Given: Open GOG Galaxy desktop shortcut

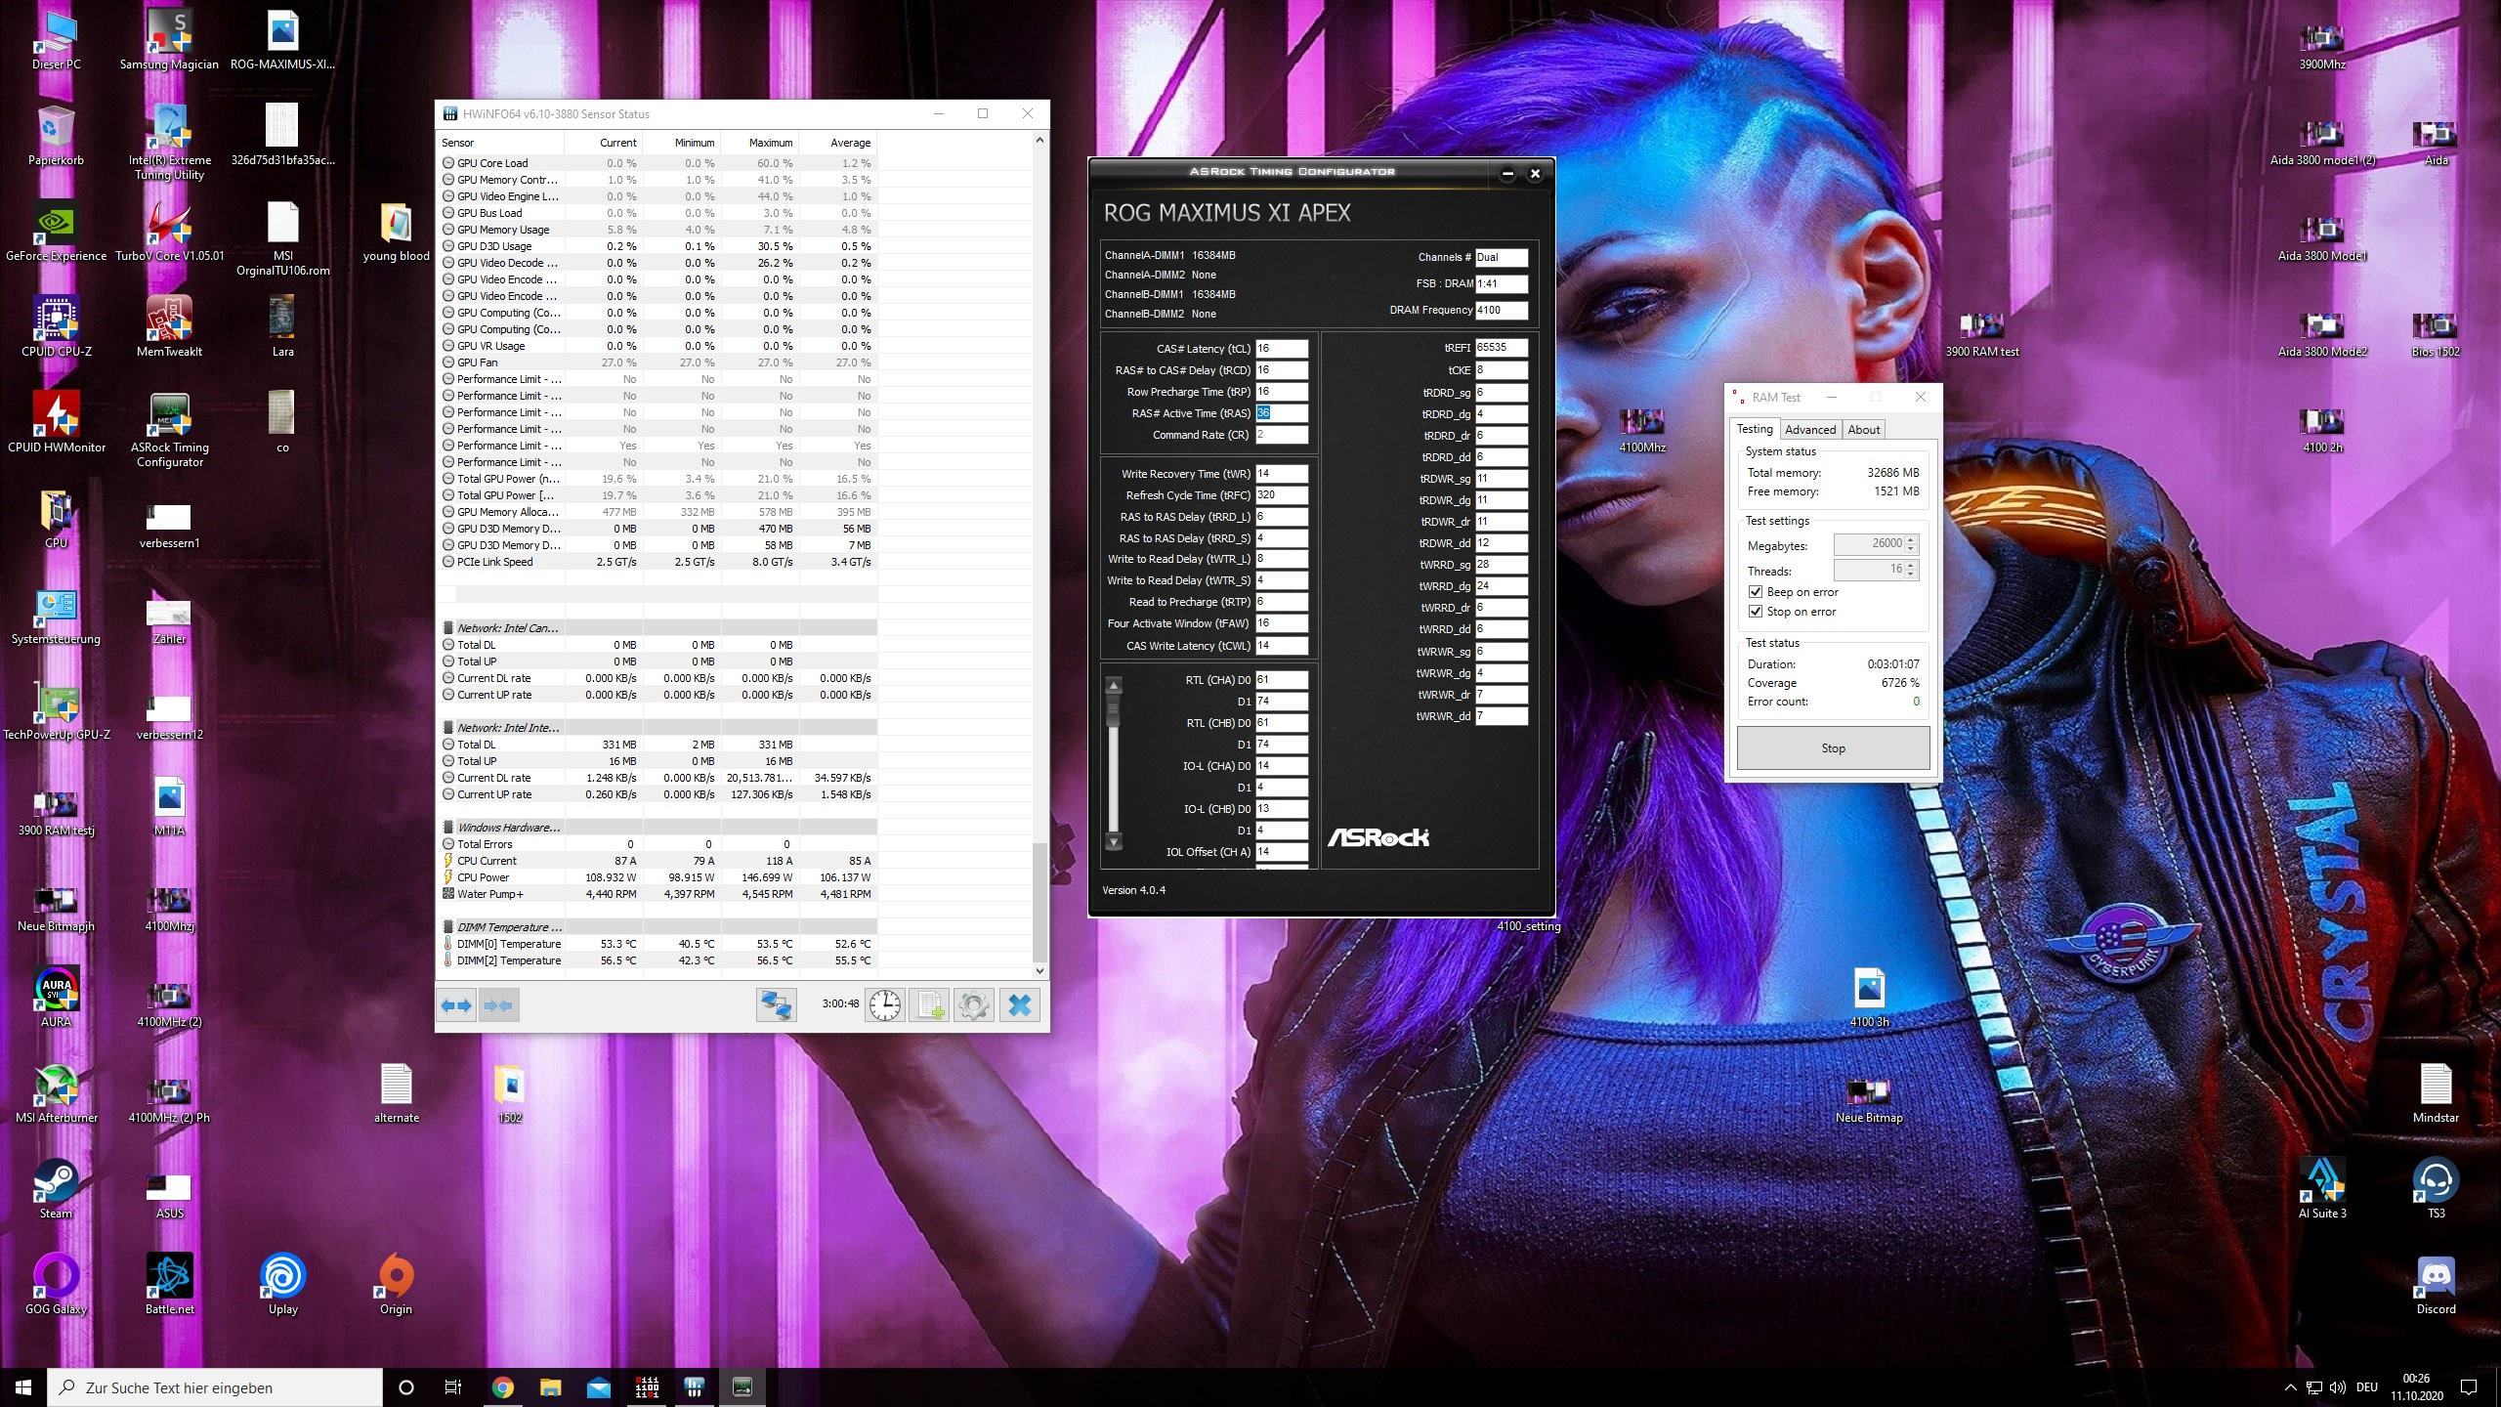Looking at the screenshot, I should point(57,1285).
